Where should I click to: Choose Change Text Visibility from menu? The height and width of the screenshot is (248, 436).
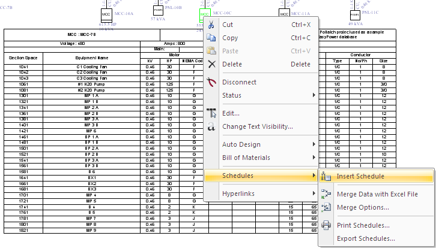click(257, 126)
